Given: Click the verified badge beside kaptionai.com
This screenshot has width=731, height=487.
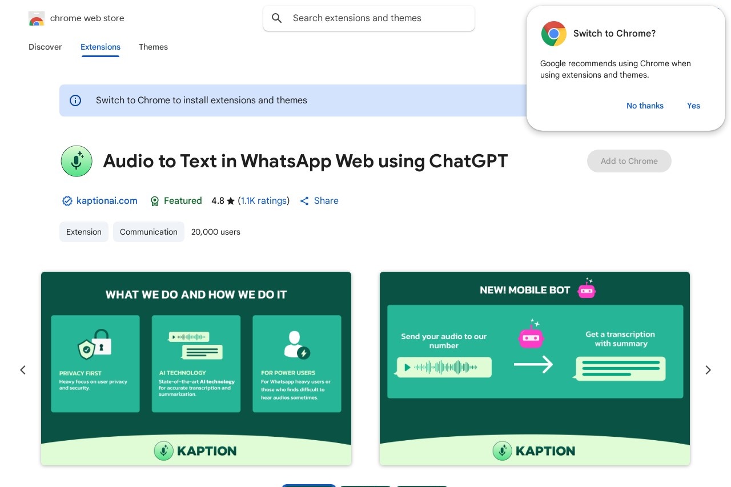Looking at the screenshot, I should pos(67,201).
